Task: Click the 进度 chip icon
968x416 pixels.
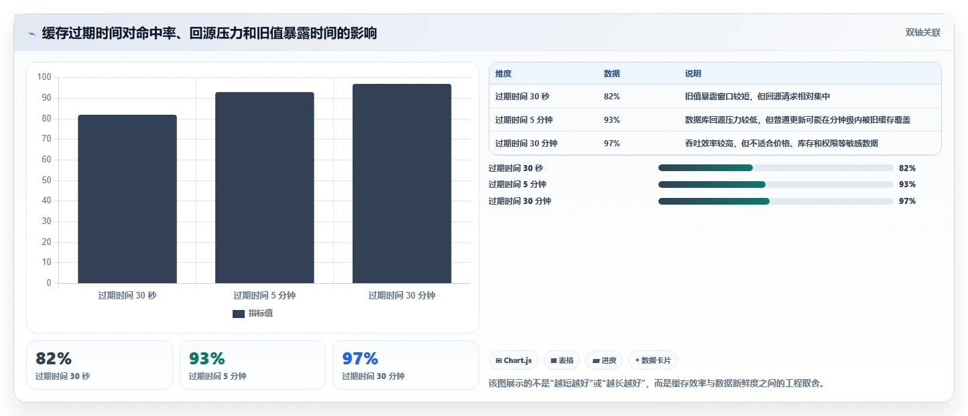Action: (596, 361)
